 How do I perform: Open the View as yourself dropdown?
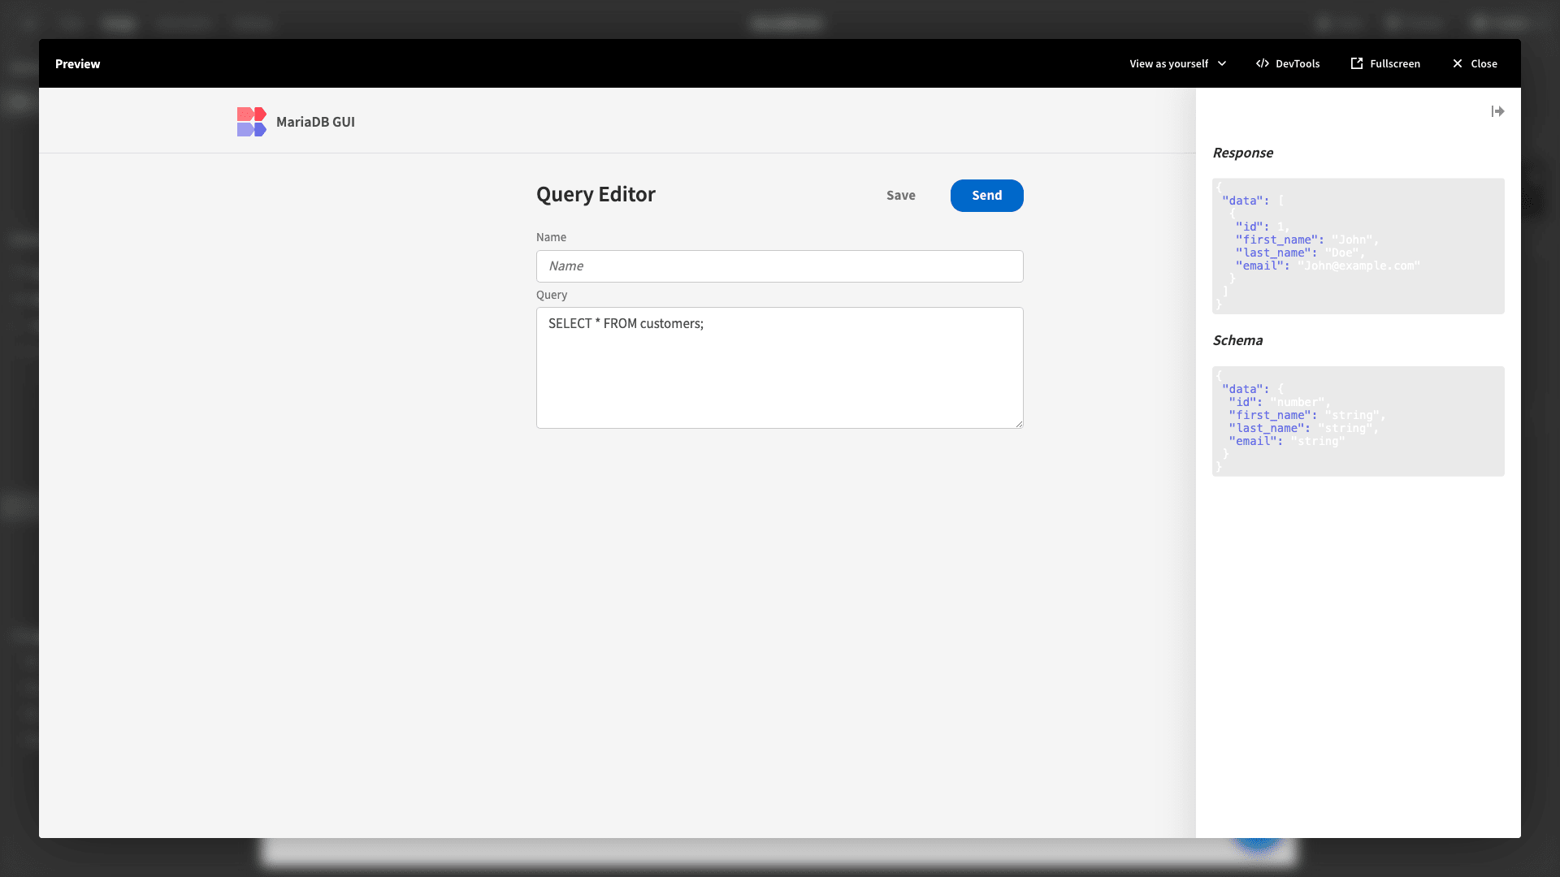(x=1177, y=63)
